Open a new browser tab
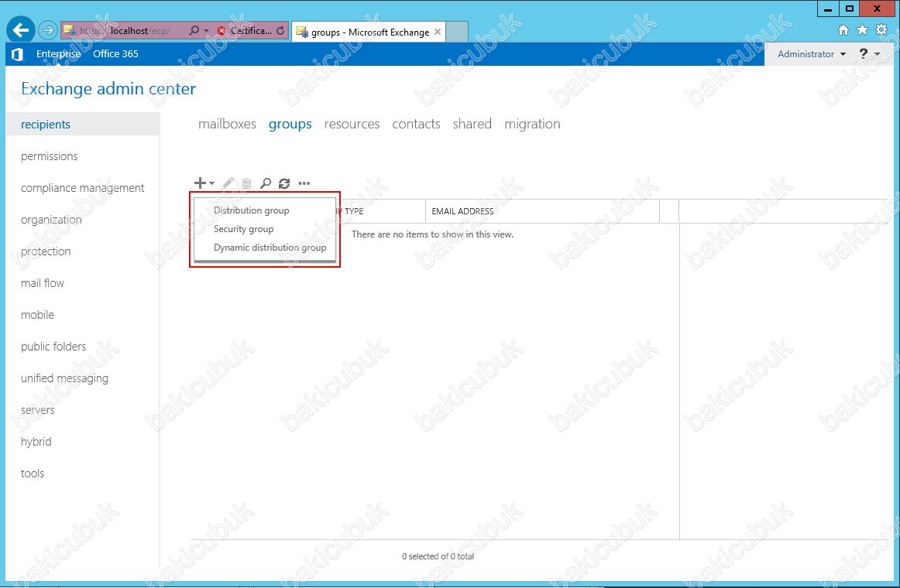 [x=457, y=32]
